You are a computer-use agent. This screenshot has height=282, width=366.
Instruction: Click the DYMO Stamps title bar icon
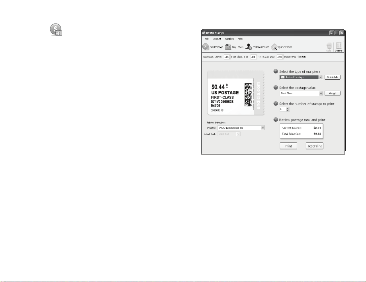[204, 33]
